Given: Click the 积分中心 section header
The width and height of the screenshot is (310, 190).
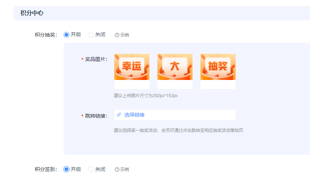Looking at the screenshot, I should (32, 13).
